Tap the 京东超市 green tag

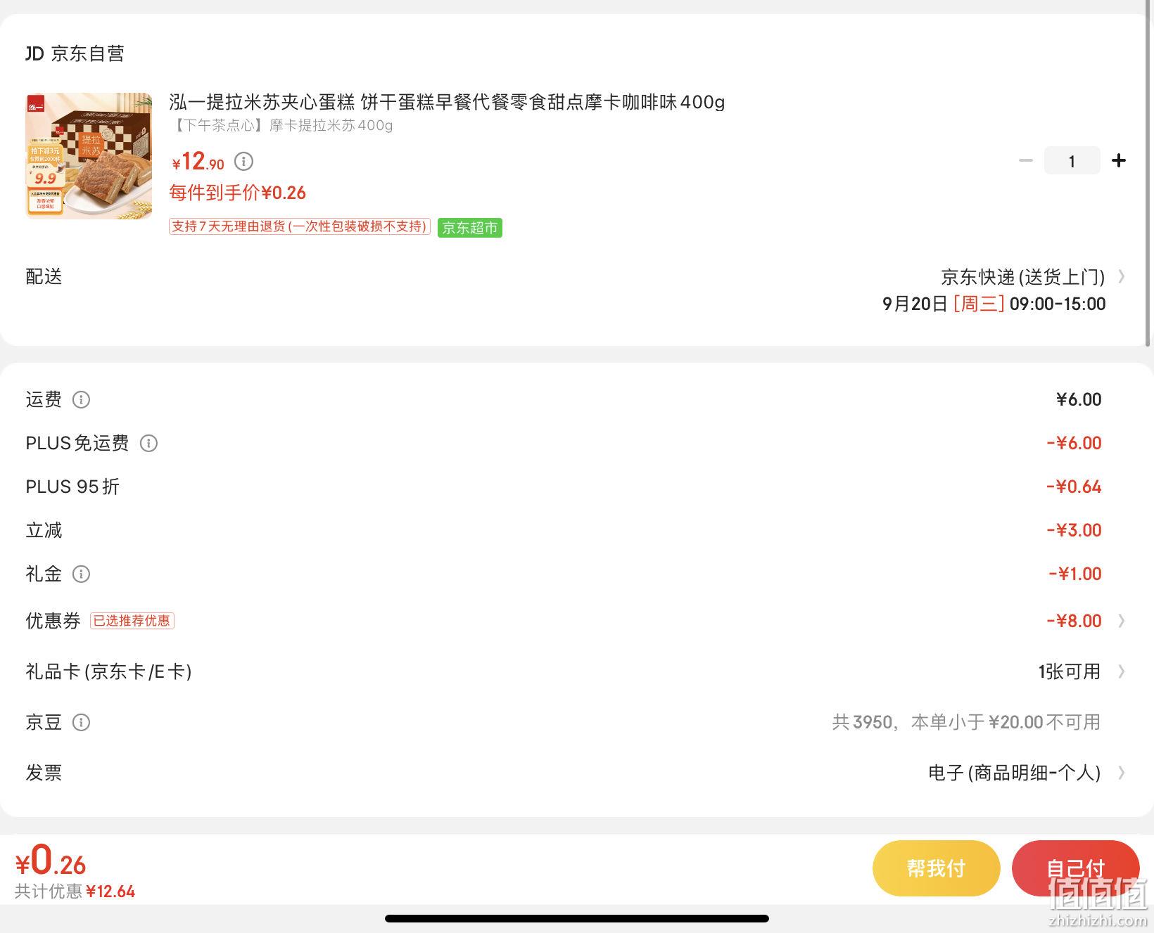pos(470,228)
